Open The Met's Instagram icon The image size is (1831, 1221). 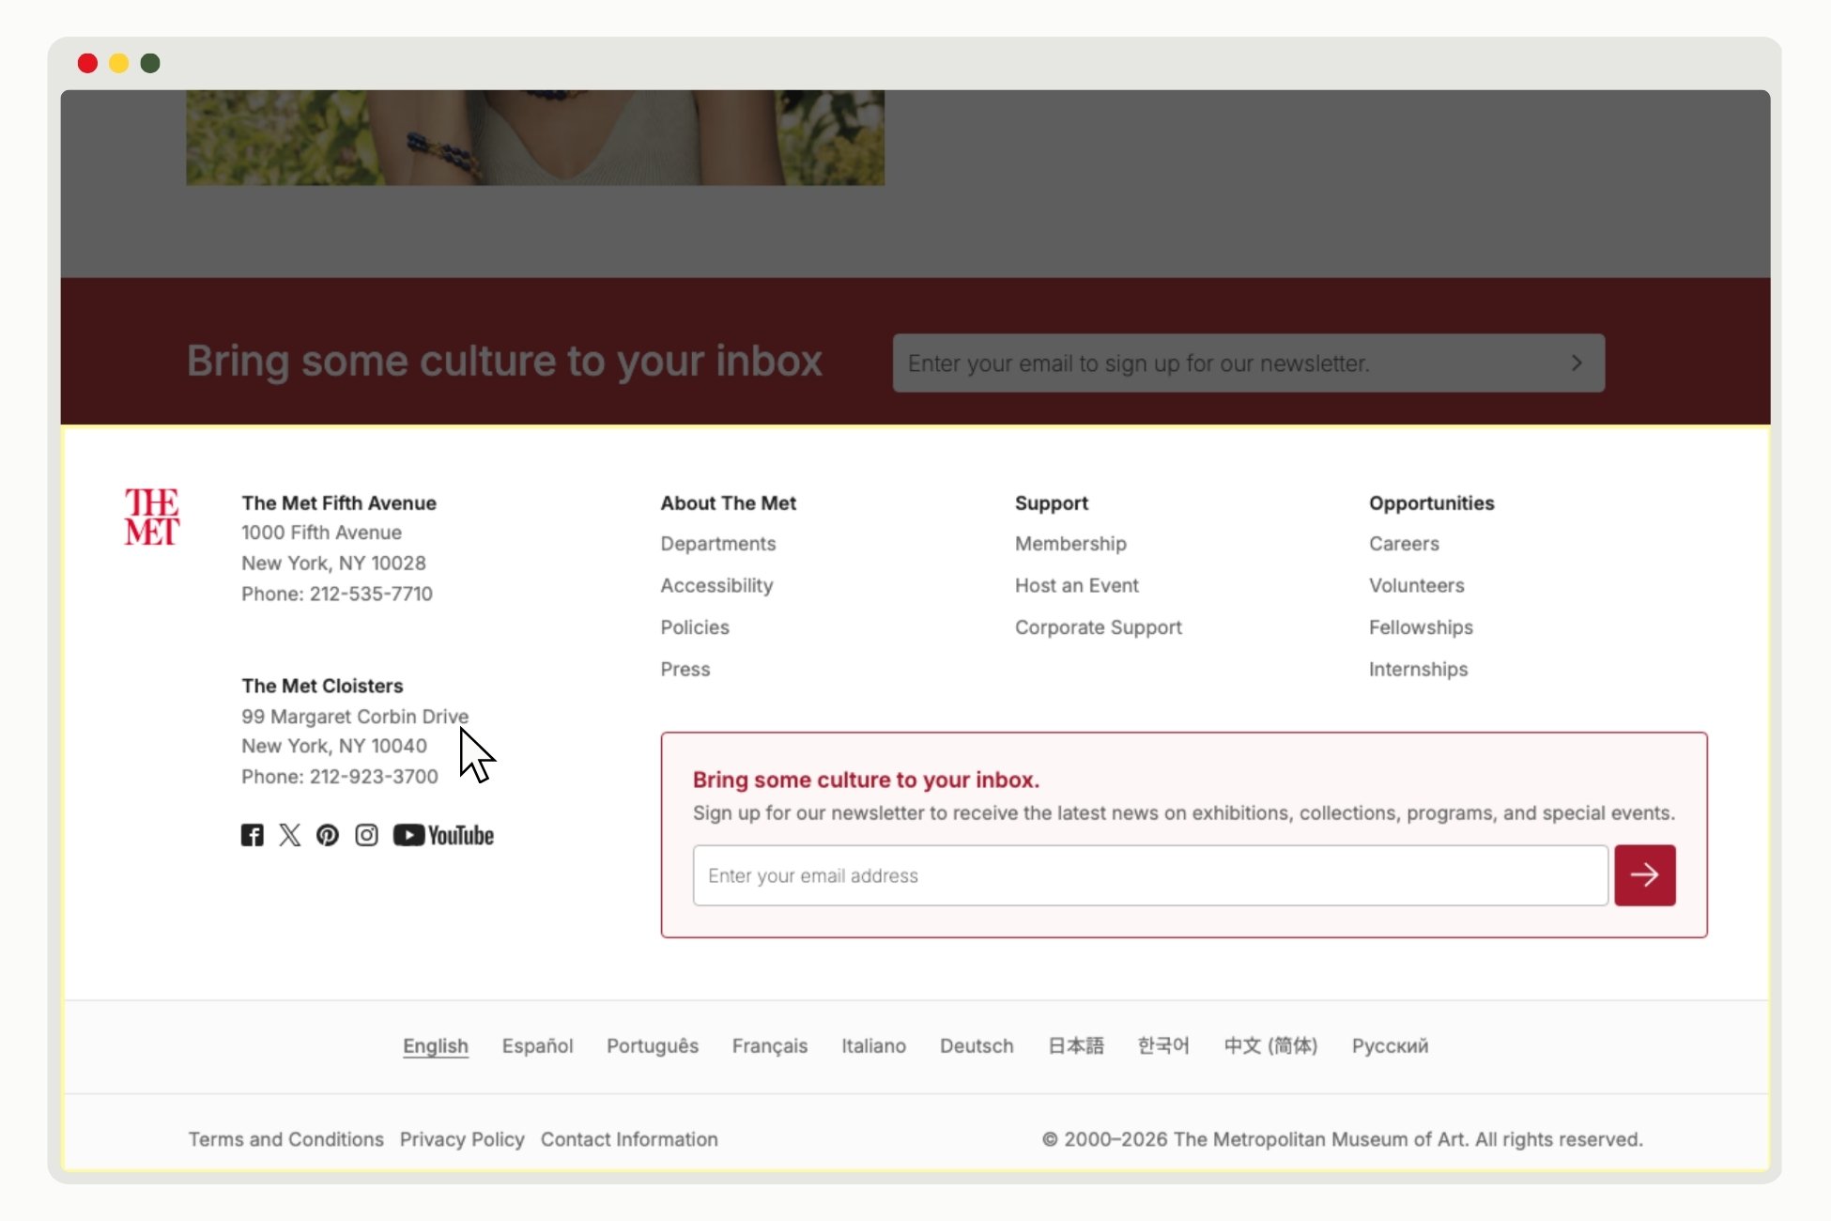click(x=366, y=835)
